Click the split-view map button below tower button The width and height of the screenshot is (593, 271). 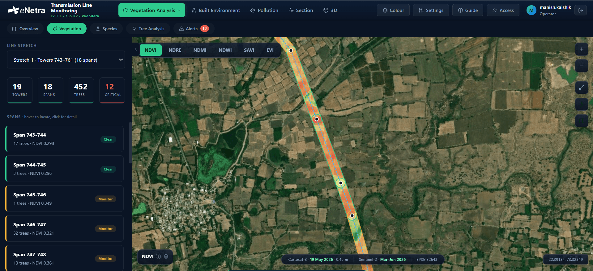(582, 121)
